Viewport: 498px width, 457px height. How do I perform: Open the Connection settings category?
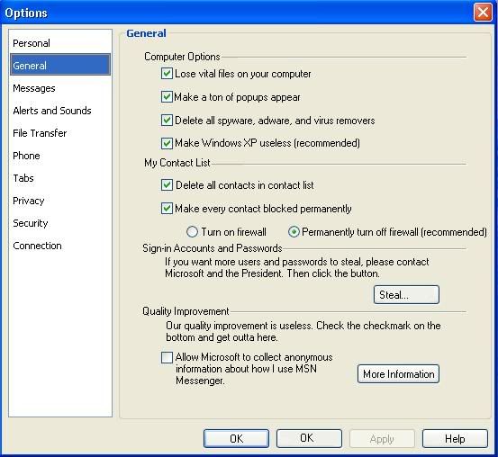(37, 246)
